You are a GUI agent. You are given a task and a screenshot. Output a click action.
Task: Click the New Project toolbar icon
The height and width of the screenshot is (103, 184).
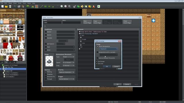(3, 6)
